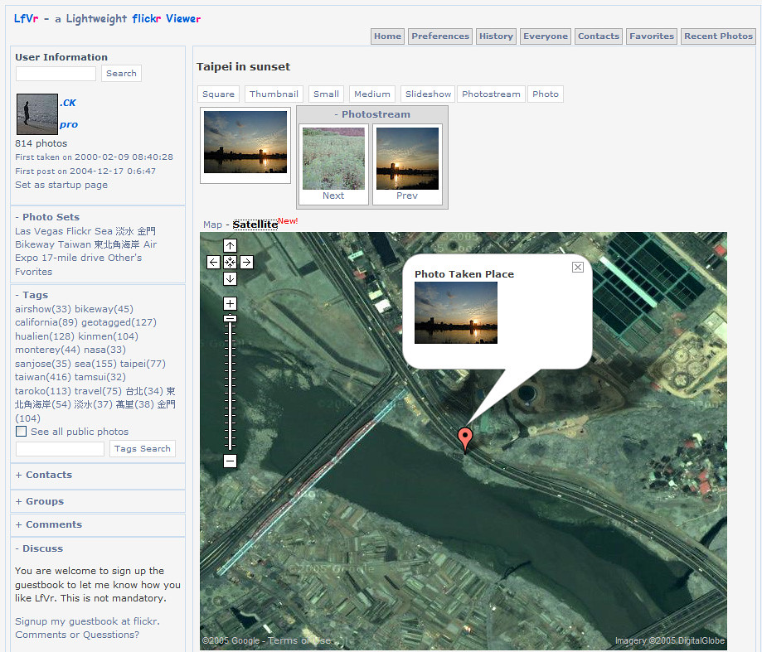Image resolution: width=762 pixels, height=652 pixels.
Task: Open the .CK user avatar
Action: point(37,114)
